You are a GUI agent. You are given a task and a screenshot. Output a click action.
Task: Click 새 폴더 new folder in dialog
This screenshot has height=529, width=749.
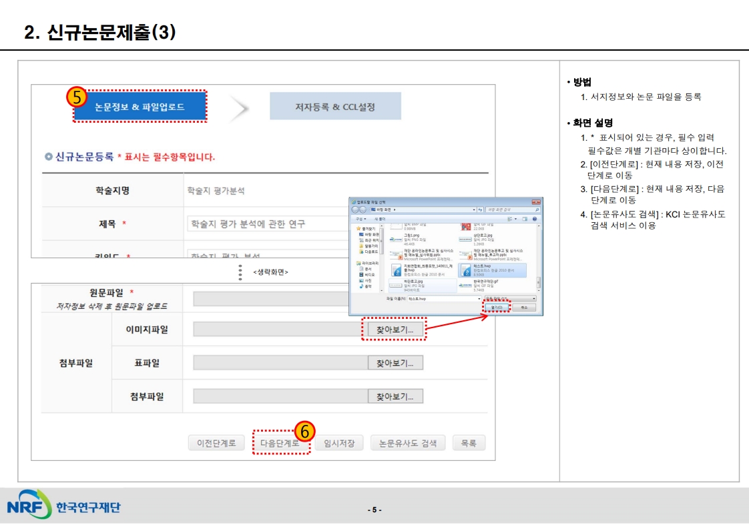point(380,219)
